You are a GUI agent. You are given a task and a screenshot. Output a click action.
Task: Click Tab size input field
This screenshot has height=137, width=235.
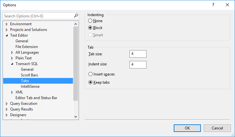[138, 54]
